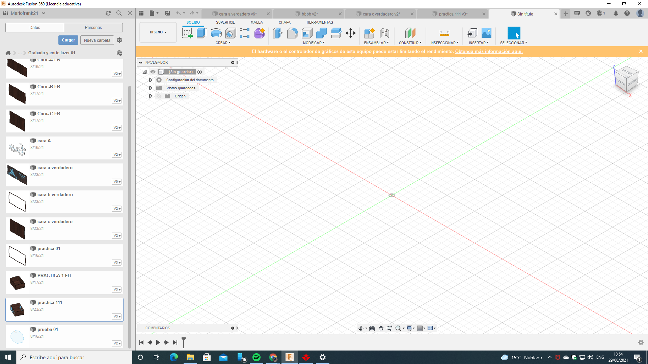Viewport: 648px width, 364px height.
Task: Expand Configuración del documento tree node
Action: click(x=151, y=80)
